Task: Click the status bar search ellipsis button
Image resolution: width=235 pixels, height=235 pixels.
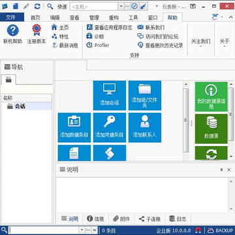Action: (88, 230)
